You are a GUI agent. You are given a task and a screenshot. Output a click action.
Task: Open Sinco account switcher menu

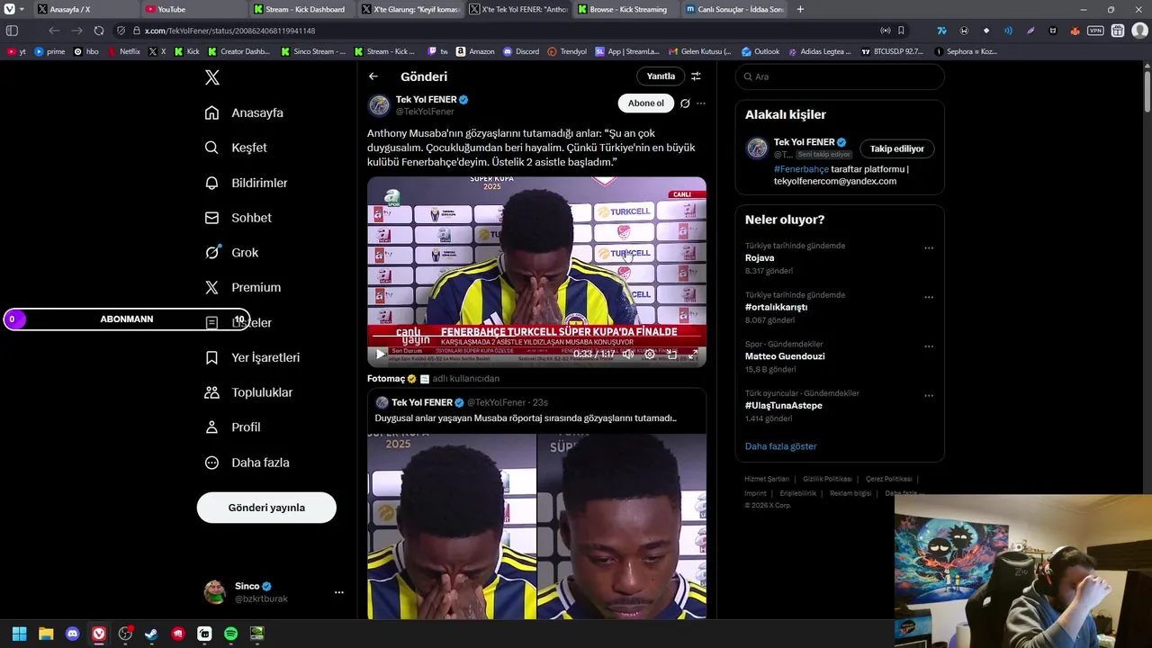coord(274,592)
